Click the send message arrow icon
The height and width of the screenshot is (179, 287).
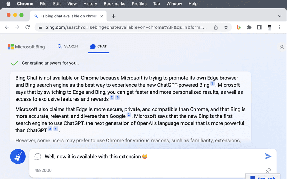(x=268, y=157)
